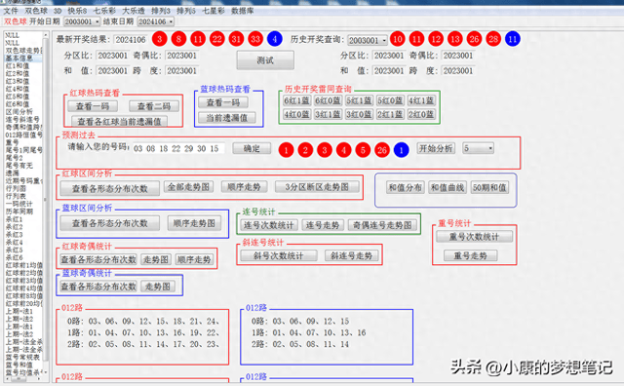This screenshot has height=386, width=624.
Task: Expand the 结束日期 dropdown showing 2024106
Action: pyautogui.click(x=156, y=21)
